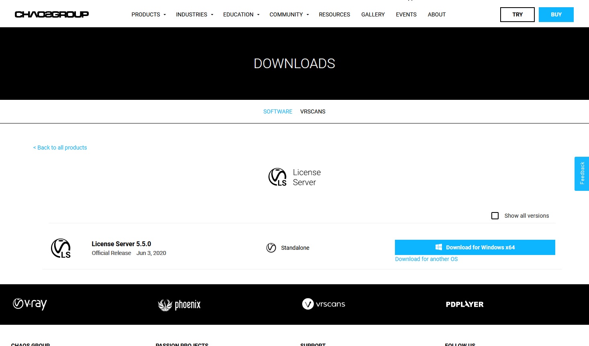Switch to the VRscans tab
The image size is (589, 346).
tap(313, 111)
